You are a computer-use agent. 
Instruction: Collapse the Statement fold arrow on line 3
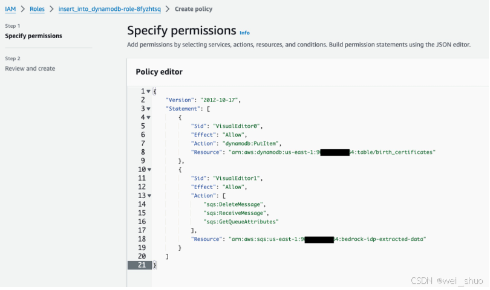coord(148,109)
